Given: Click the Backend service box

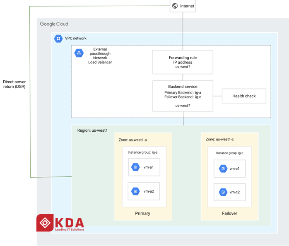Looking at the screenshot, I should [x=183, y=96].
